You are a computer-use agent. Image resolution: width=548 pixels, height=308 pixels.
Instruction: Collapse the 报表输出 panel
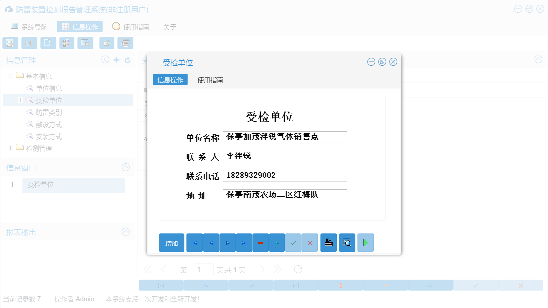125,232
